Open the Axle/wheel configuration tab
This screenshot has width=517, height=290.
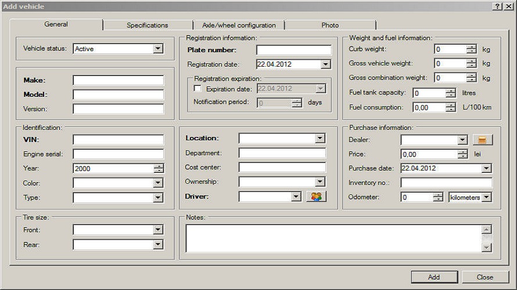pyautogui.click(x=239, y=25)
